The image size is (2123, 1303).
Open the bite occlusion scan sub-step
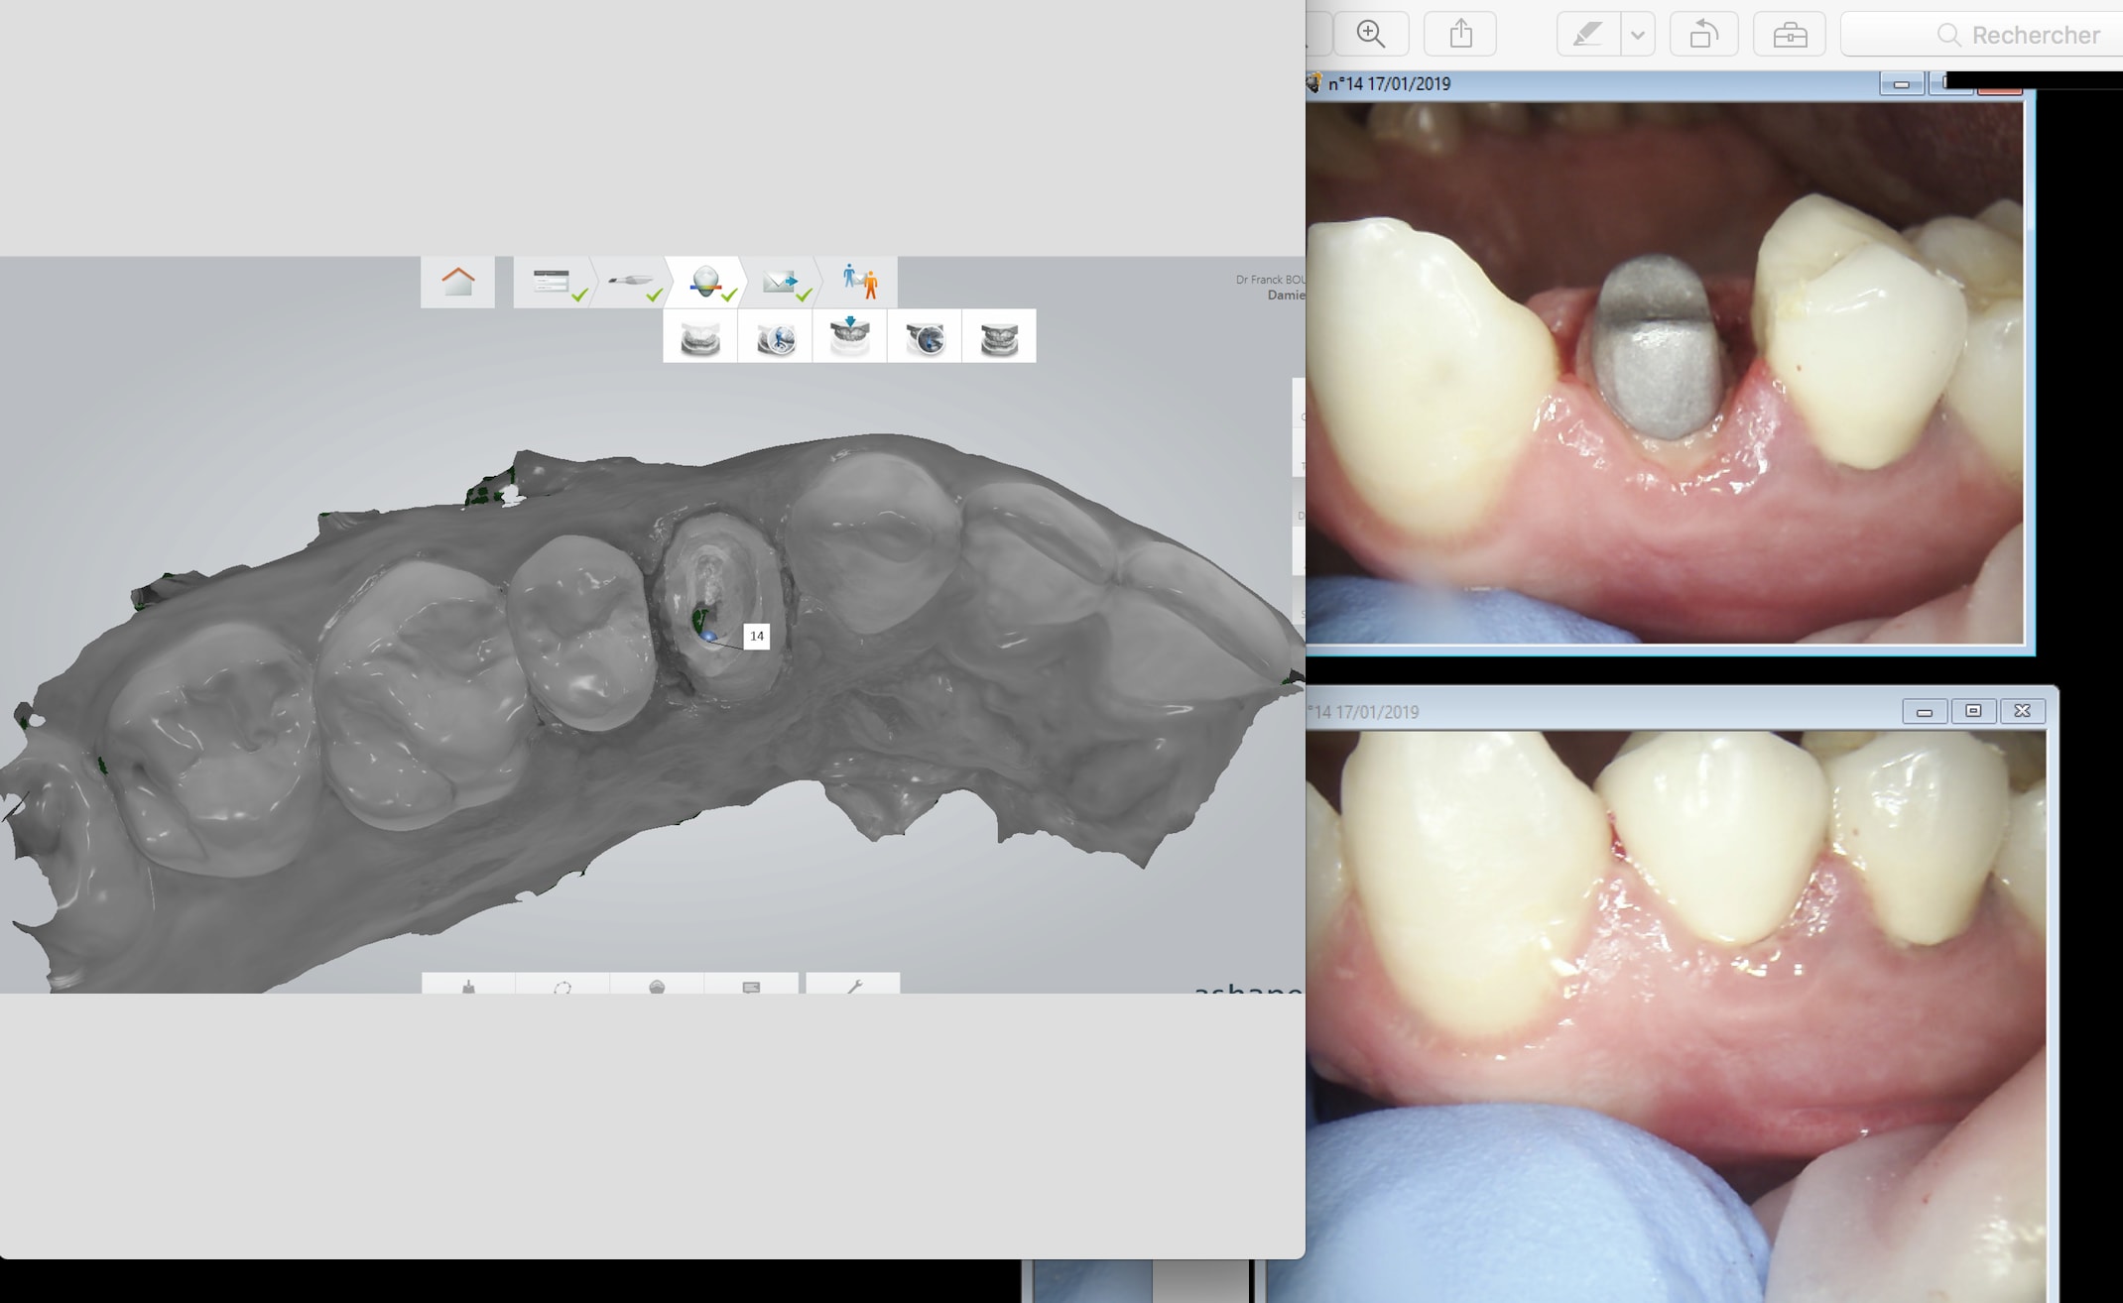[x=999, y=337]
